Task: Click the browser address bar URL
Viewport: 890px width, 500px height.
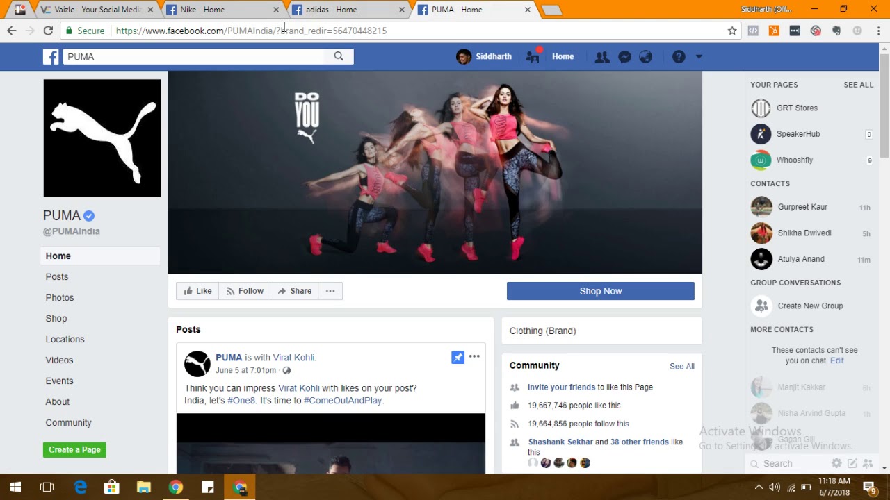Action: [x=251, y=31]
